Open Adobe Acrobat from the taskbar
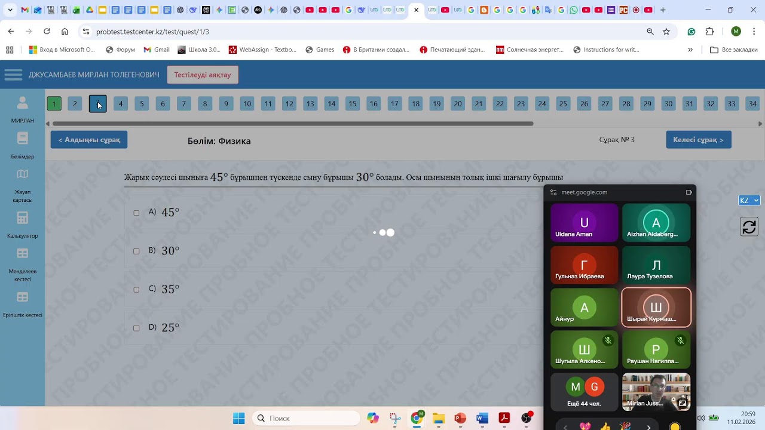Image resolution: width=765 pixels, height=430 pixels. 504,418
